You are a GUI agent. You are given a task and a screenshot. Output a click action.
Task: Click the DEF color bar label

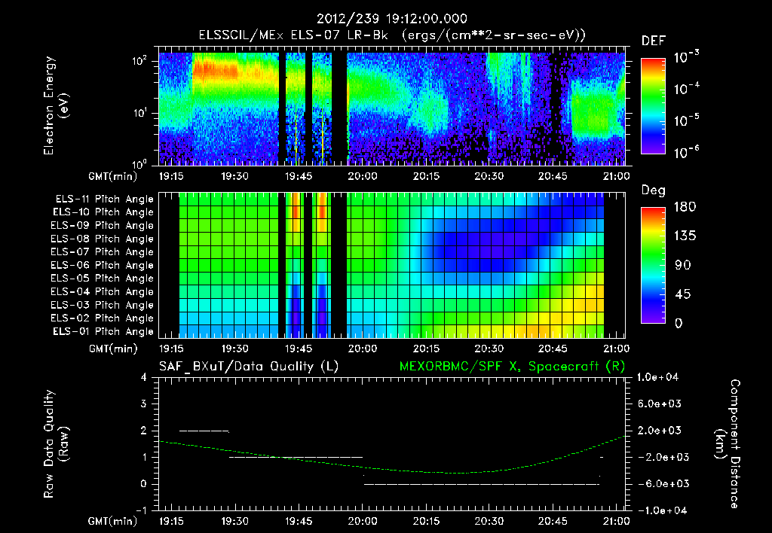pyautogui.click(x=654, y=41)
